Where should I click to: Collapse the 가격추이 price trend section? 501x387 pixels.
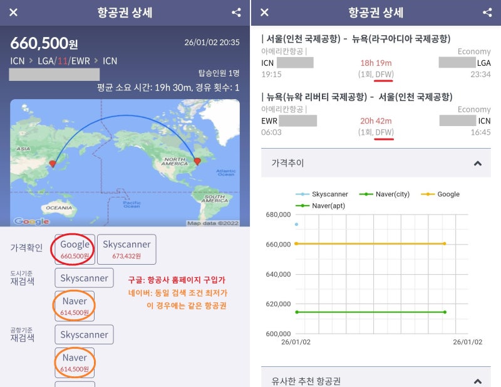tap(478, 162)
